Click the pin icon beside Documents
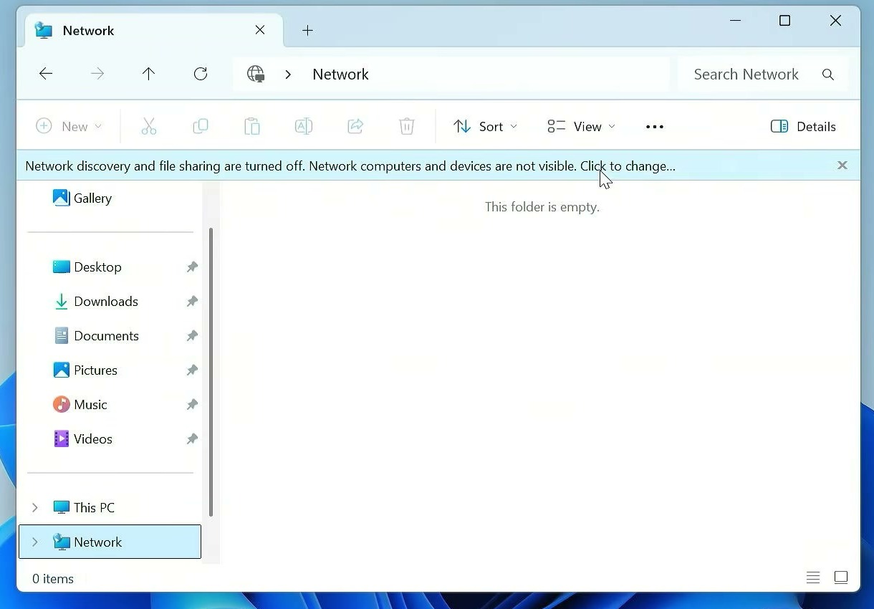 (192, 335)
